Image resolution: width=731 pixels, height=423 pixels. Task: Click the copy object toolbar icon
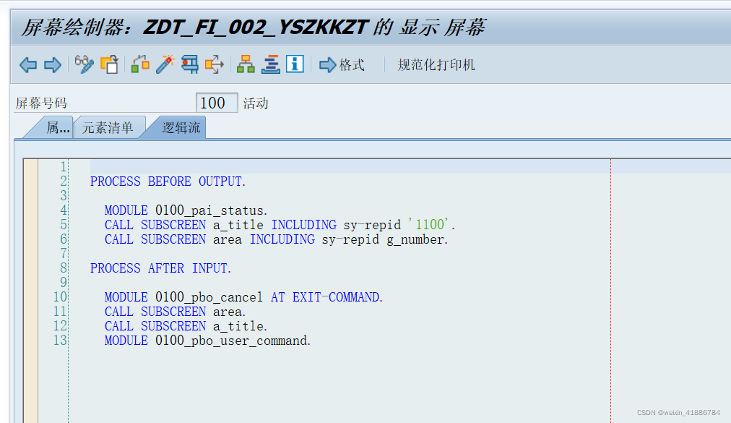(x=110, y=64)
